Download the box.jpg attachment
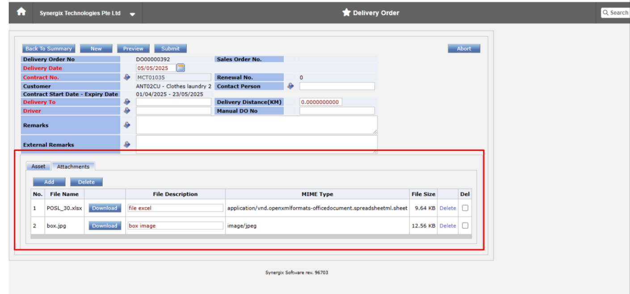The image size is (630, 294). [x=105, y=226]
